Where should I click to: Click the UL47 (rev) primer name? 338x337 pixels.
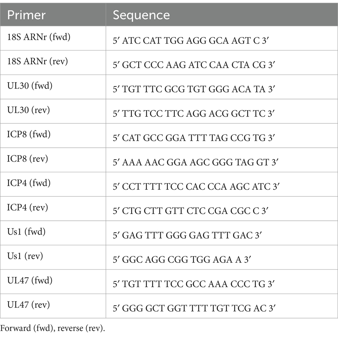tap(29, 305)
